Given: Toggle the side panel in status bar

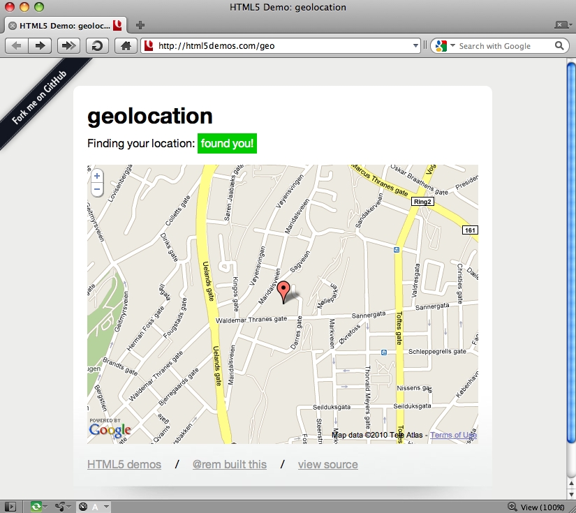Looking at the screenshot, I should click(x=10, y=506).
